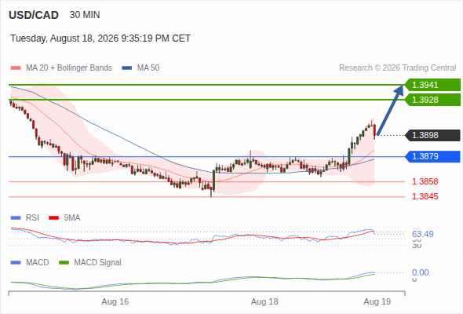Click the MACD legend label
463x314 pixels.
(38, 263)
